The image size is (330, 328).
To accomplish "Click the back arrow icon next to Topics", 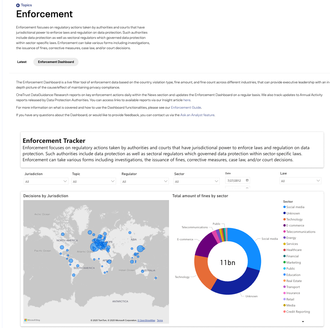I will coord(18,5).
